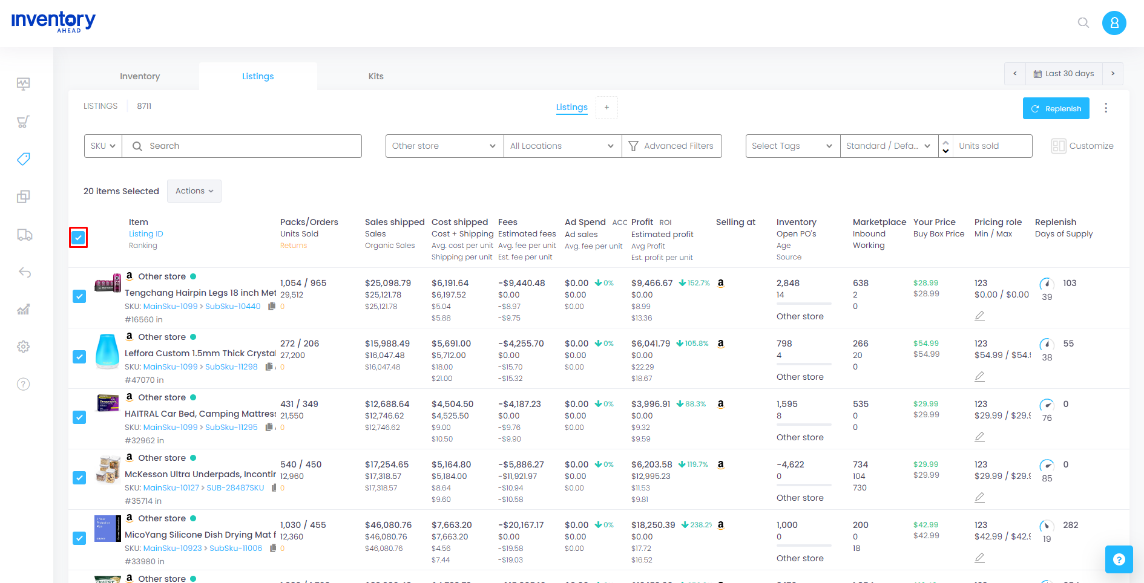Open the Standard / Default view dropdown
Viewport: 1144px width, 583px height.
pos(889,146)
